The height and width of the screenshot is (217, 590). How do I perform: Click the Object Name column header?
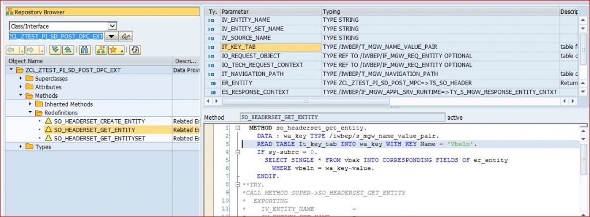89,61
